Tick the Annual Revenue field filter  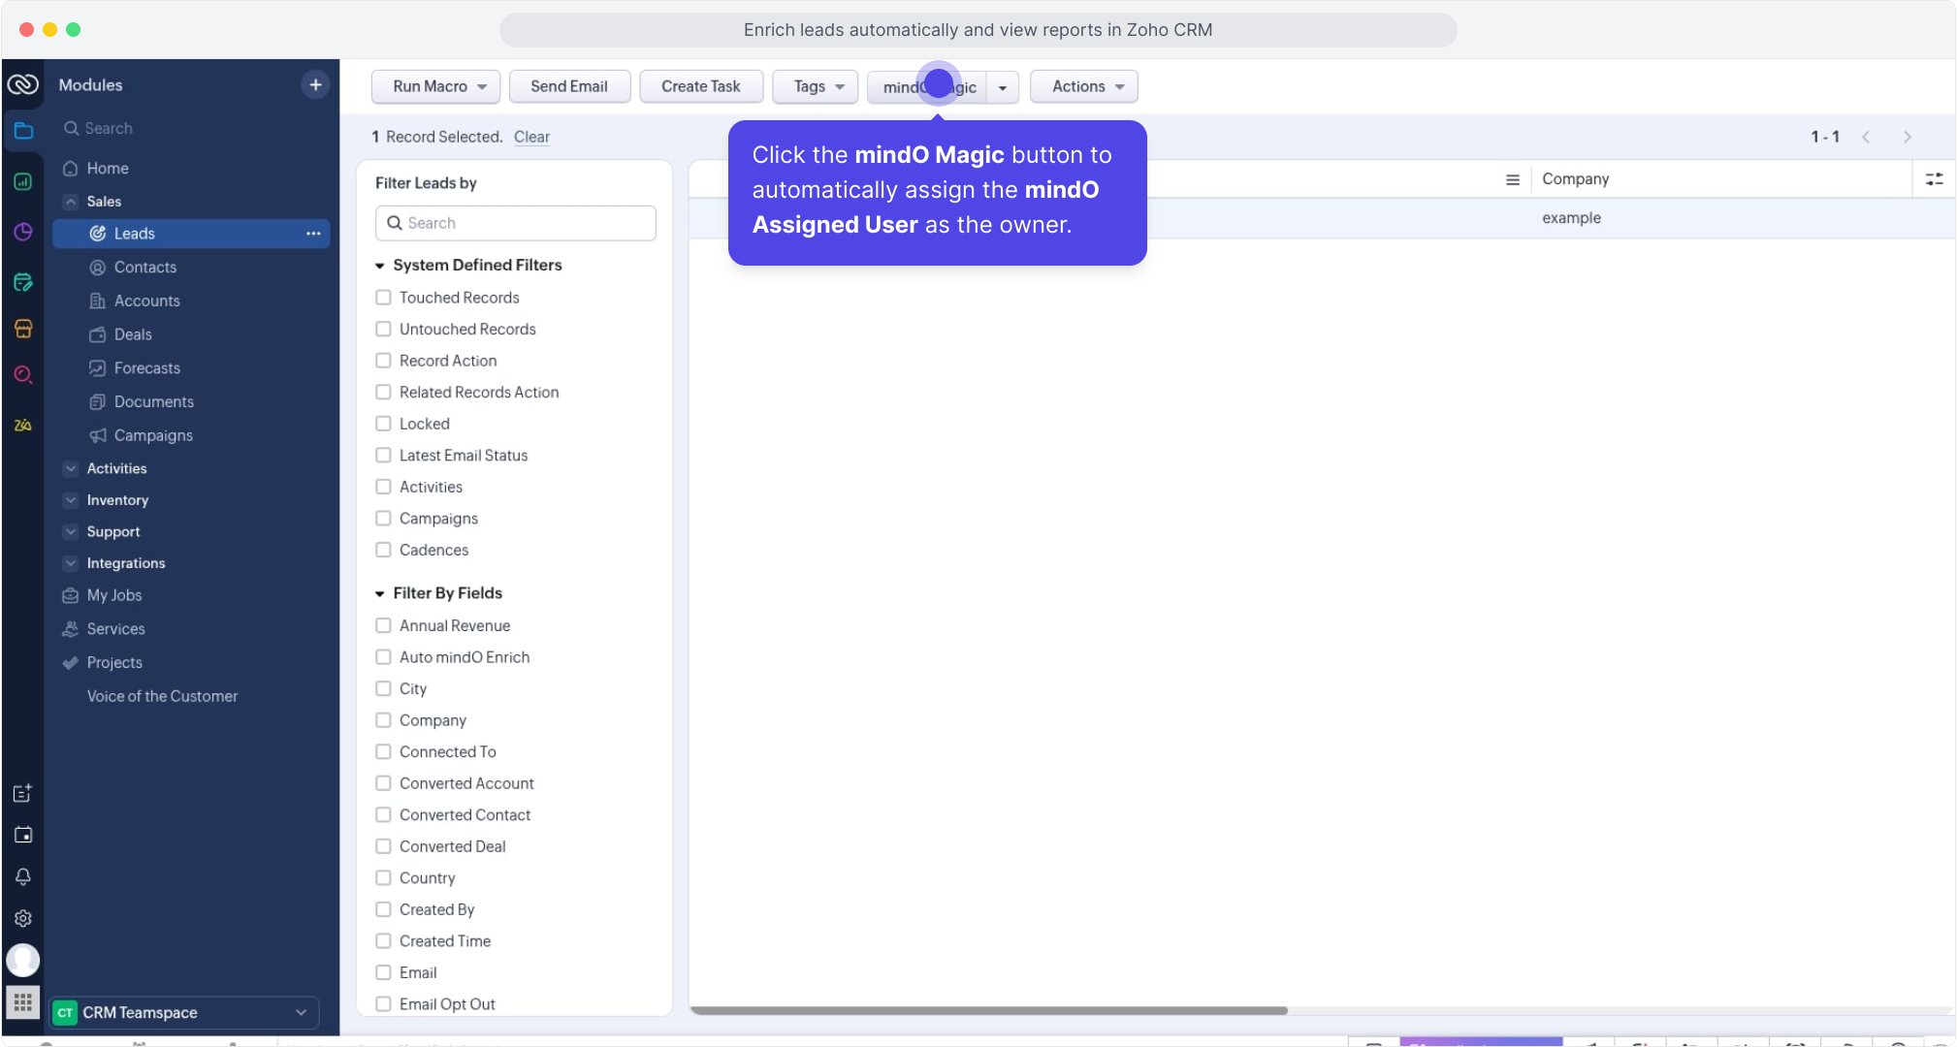(x=383, y=625)
